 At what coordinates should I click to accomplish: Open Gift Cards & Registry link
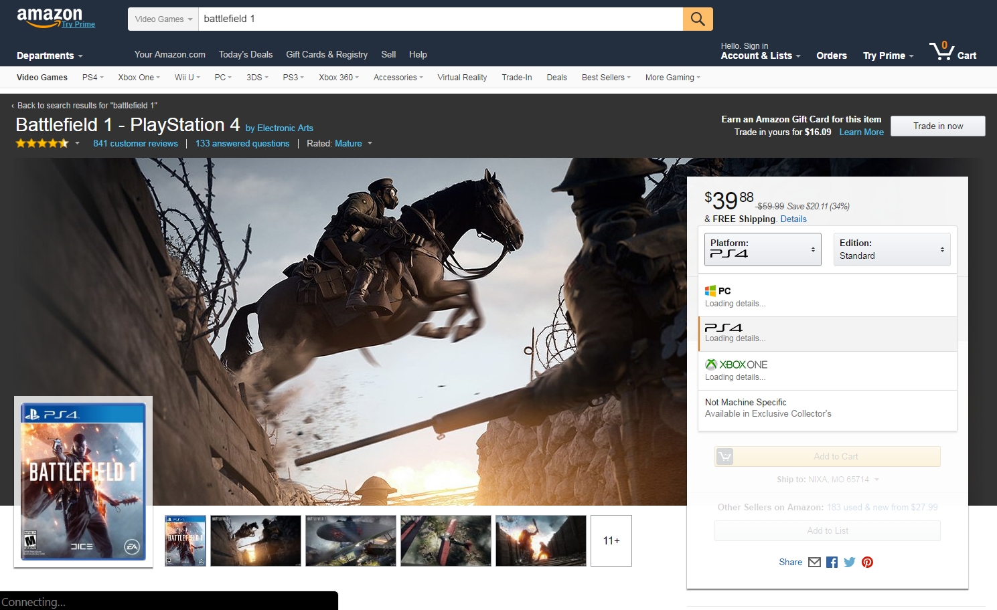point(327,55)
